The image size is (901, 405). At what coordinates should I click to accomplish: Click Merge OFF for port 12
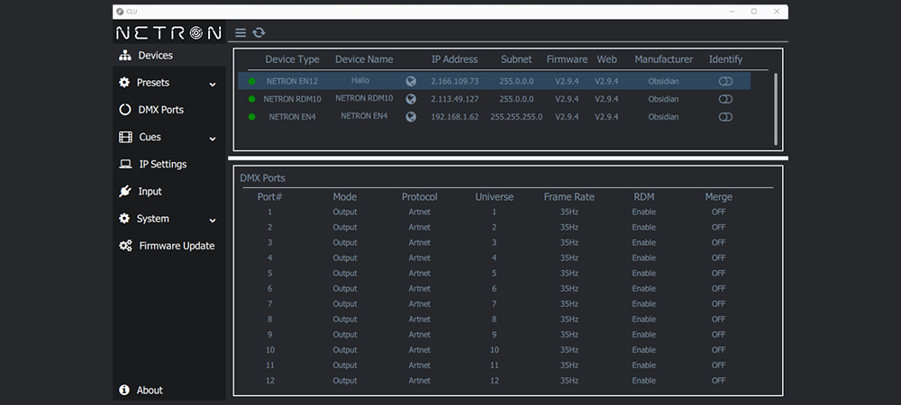[718, 381]
